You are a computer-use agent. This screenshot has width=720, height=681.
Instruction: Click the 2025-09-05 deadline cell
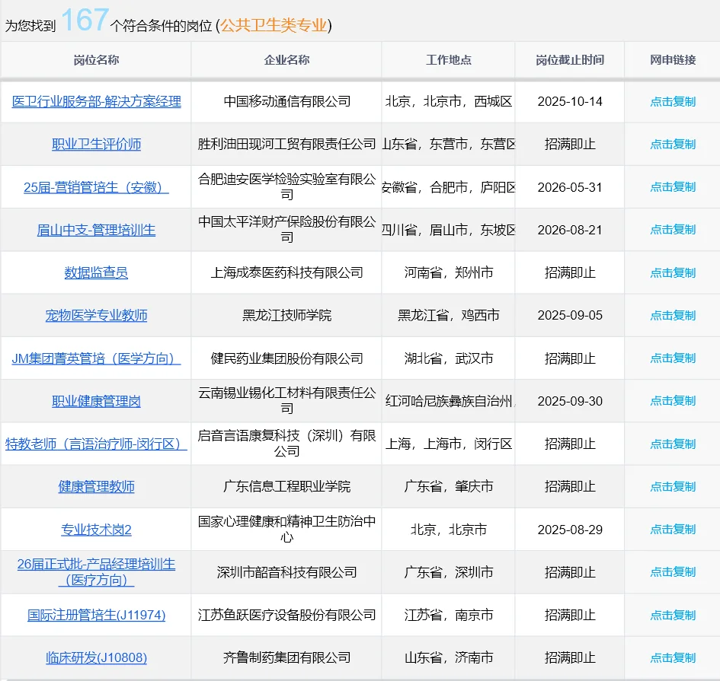point(570,315)
